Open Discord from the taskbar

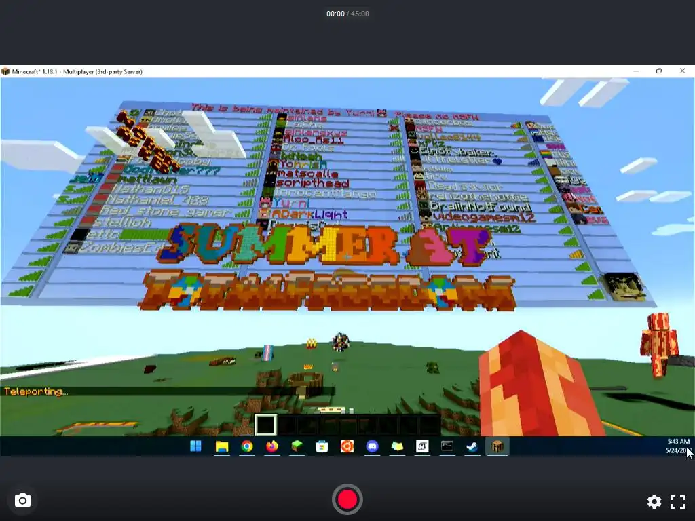pyautogui.click(x=373, y=446)
